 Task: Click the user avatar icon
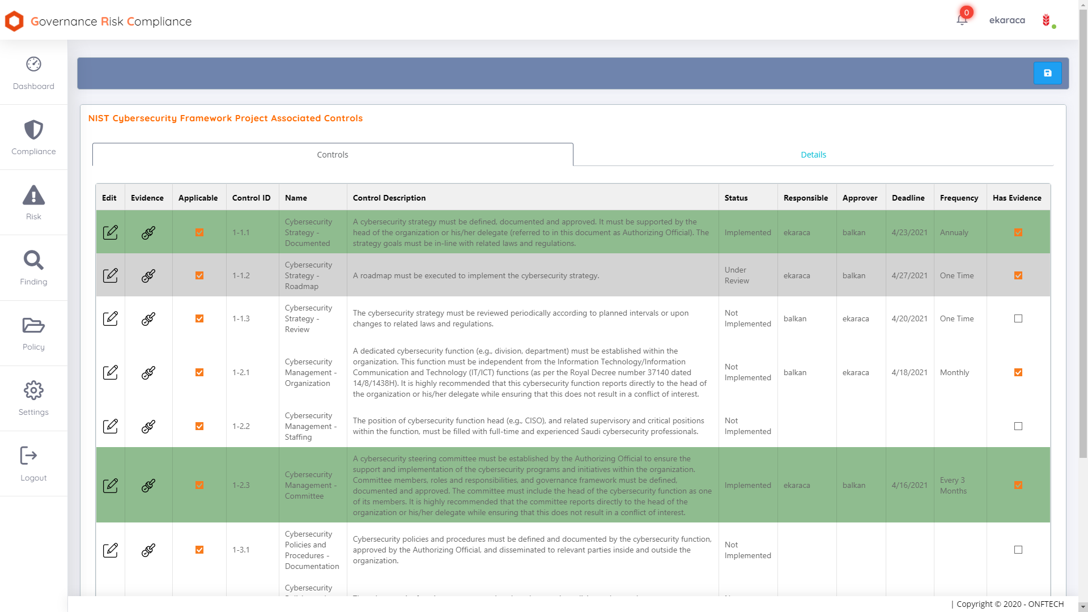pos(1047,20)
